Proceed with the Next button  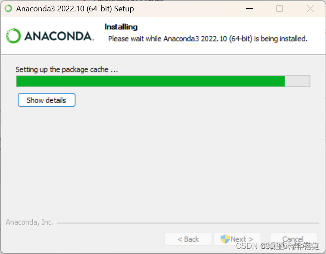237,239
